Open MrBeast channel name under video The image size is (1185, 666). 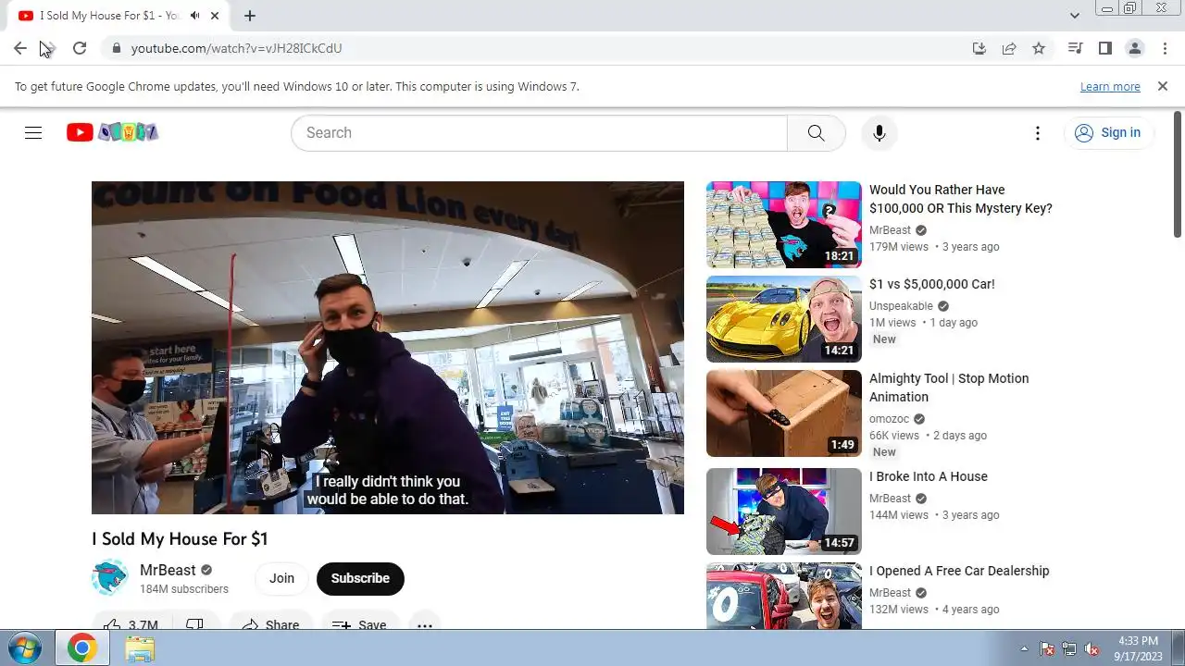(x=168, y=570)
